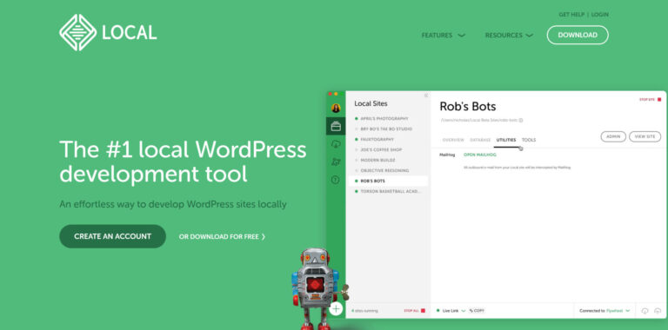
Task: Copy the Live Link URL with Copy button
Action: (x=478, y=311)
